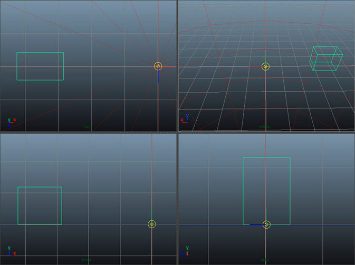
Task: Select the cube wireframe in perspective view
Action: (x=326, y=58)
